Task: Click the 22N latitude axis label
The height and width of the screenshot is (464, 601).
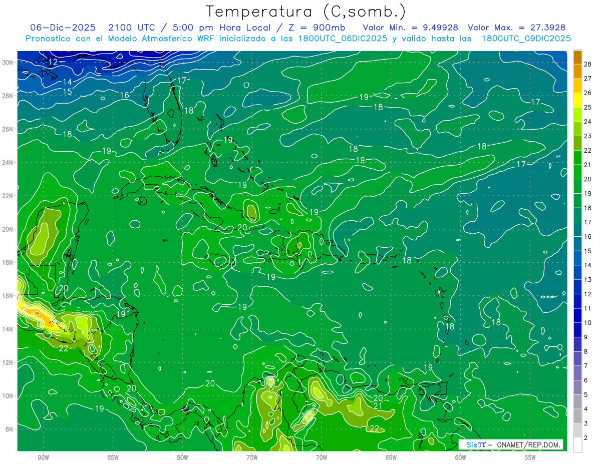Action: click(8, 196)
